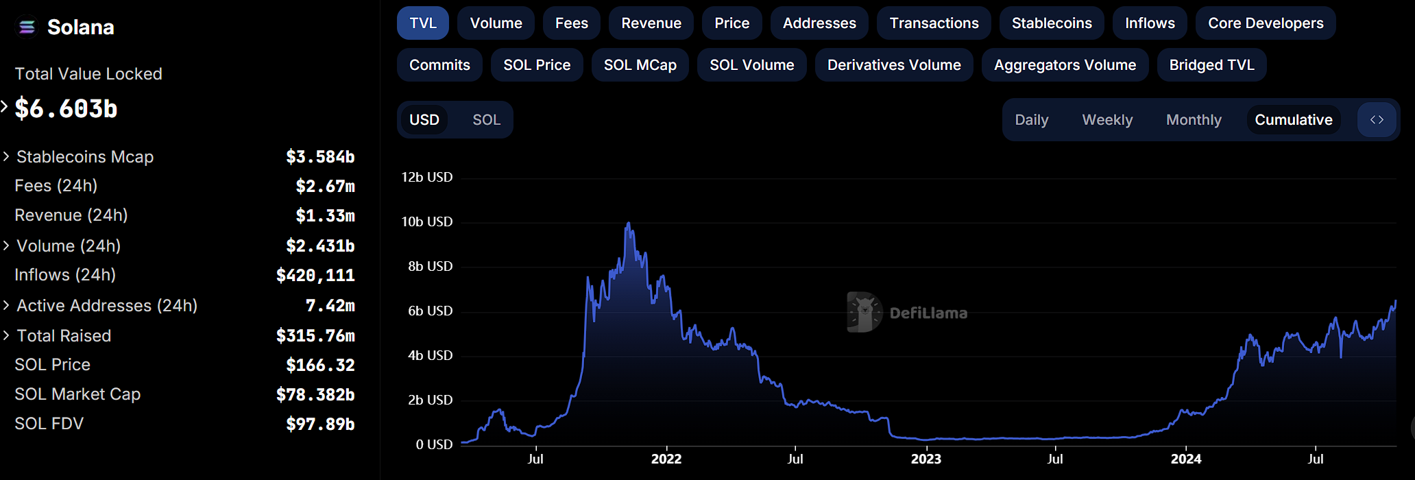Viewport: 1415px width, 480px height.
Task: Select the Derivatives Volume metric
Action: (x=893, y=65)
